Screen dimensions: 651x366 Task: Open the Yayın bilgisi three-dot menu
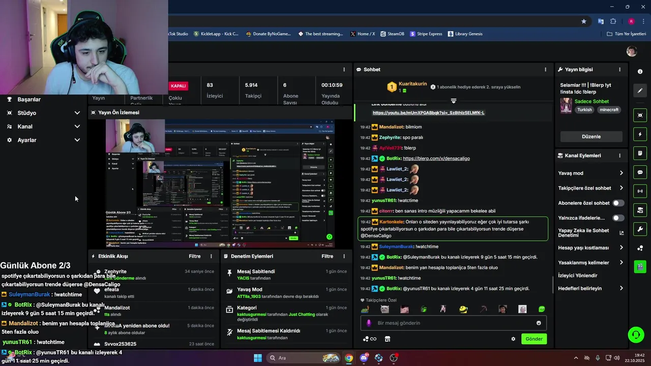[619, 70]
